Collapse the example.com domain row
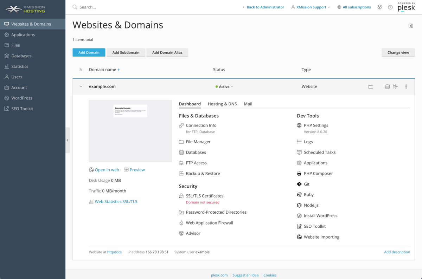Viewport: 422px width, 279px height. (x=81, y=87)
